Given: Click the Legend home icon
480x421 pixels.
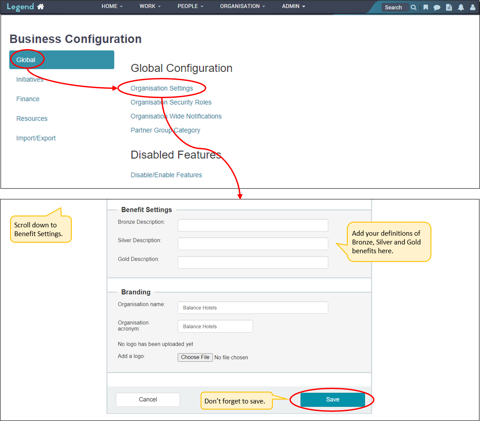Looking at the screenshot, I should click(x=41, y=7).
